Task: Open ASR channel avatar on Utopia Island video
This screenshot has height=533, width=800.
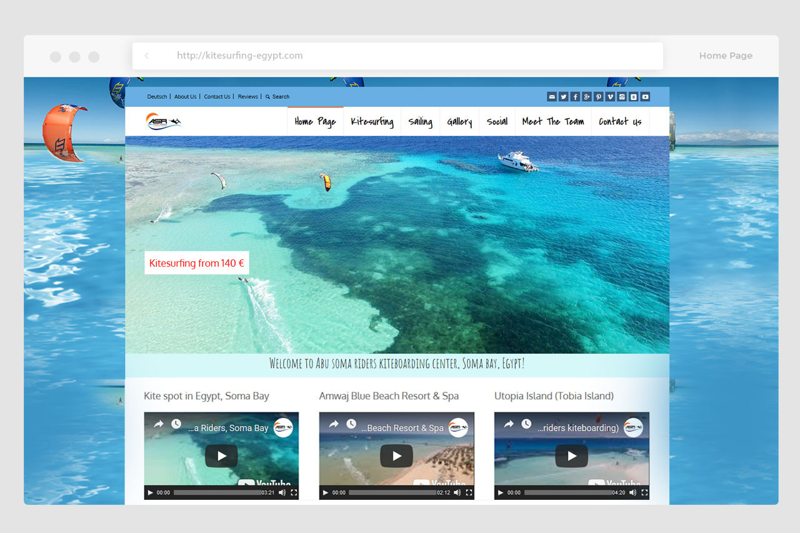Action: (x=633, y=427)
